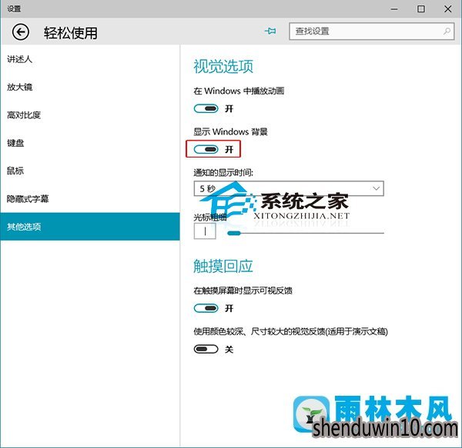Open the 键盘 section
The image size is (462, 448).
(90, 143)
